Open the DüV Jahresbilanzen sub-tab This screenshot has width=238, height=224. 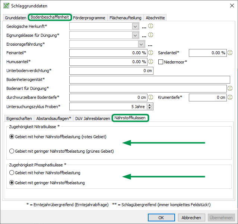click(x=92, y=119)
